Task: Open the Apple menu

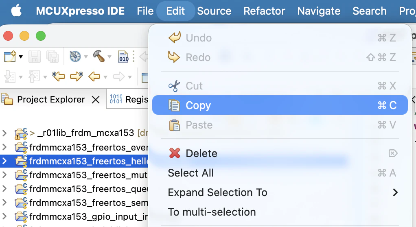Action: 16,11
